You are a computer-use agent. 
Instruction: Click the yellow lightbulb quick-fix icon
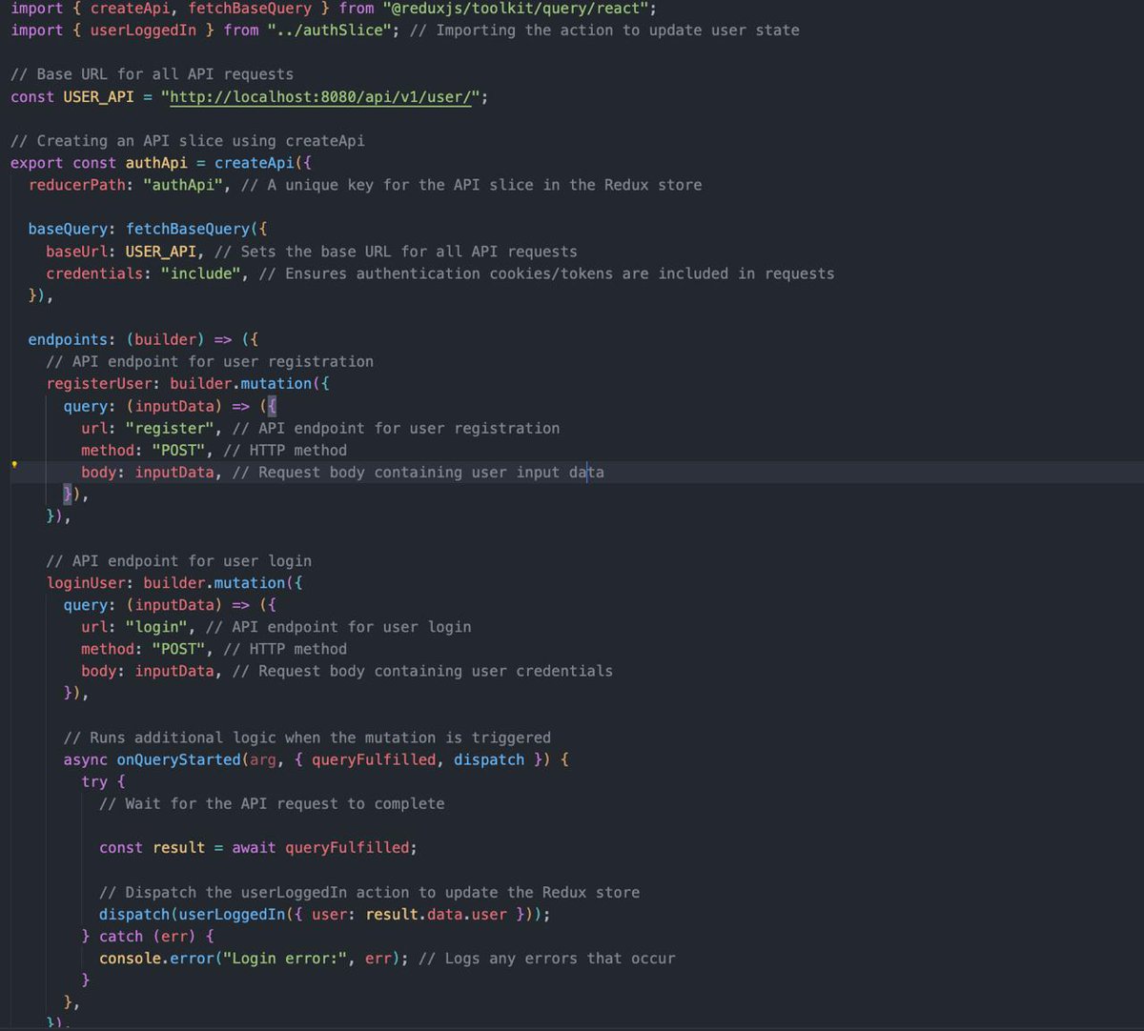pos(14,465)
